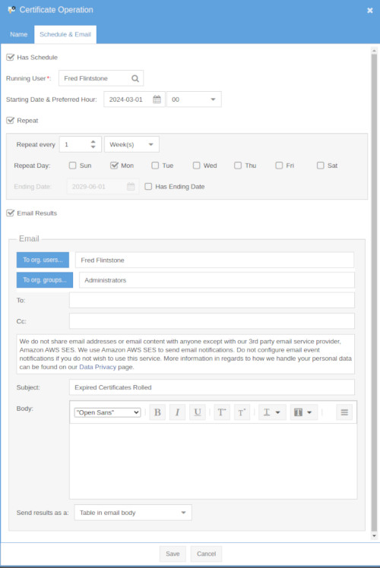Open the Starting Date calendar picker
Screen dimensions: 380x568
point(157,99)
